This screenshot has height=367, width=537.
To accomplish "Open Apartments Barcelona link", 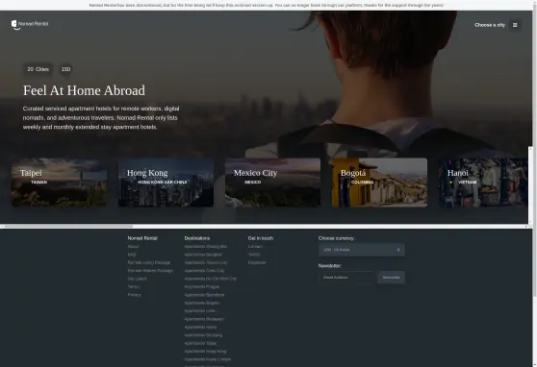I will coord(204,295).
